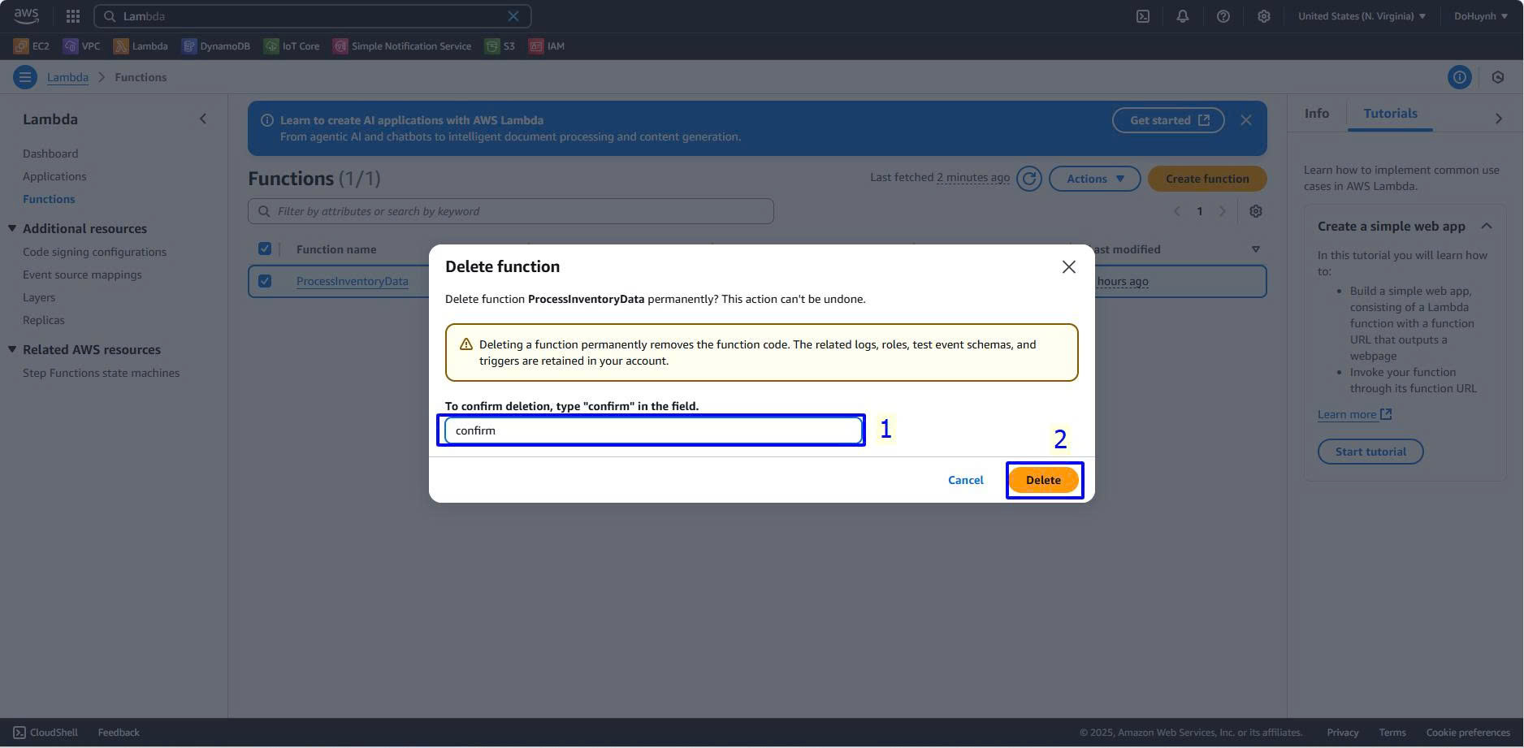Viewport: 1524px width, 748px height.
Task: Switch to the Info tab
Action: (1316, 114)
